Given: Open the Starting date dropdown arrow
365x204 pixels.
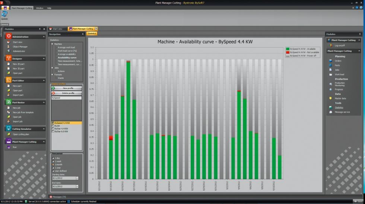Looking at the screenshot, I should point(77,178).
